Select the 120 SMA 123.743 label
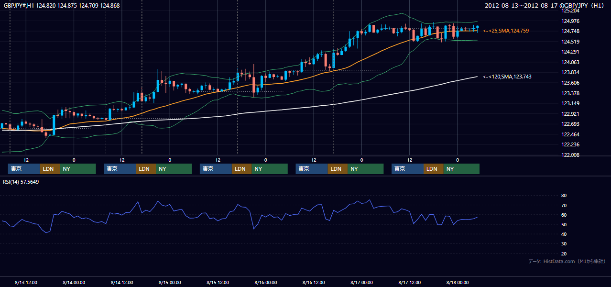 click(x=507, y=77)
